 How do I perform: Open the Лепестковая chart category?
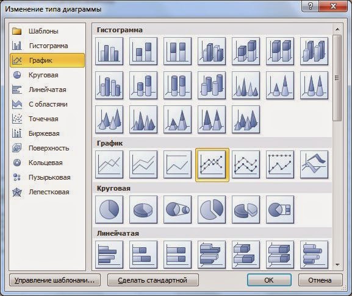pos(48,192)
